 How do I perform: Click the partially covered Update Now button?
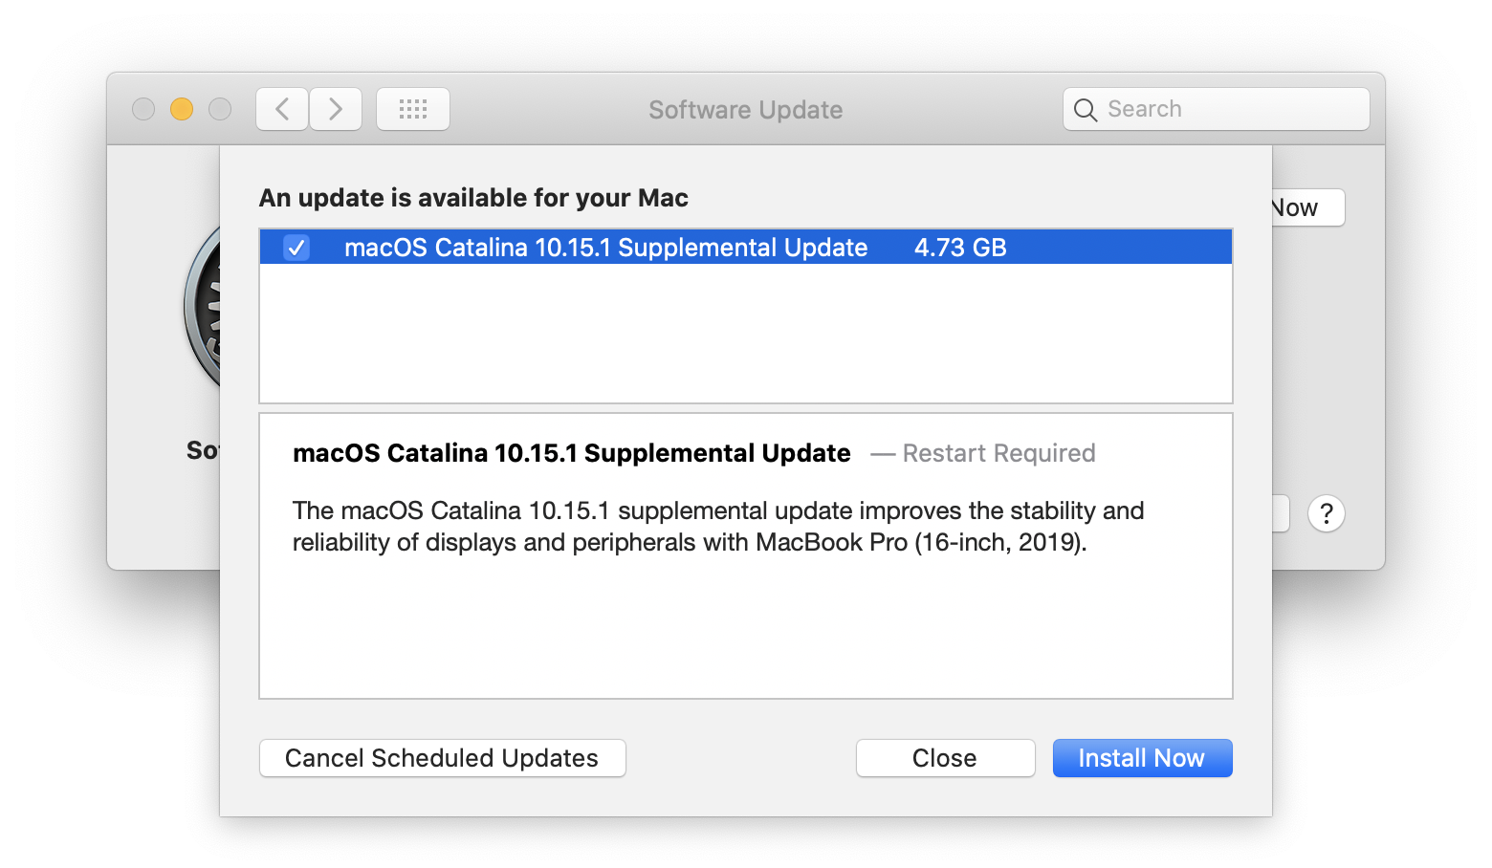pyautogui.click(x=1307, y=207)
